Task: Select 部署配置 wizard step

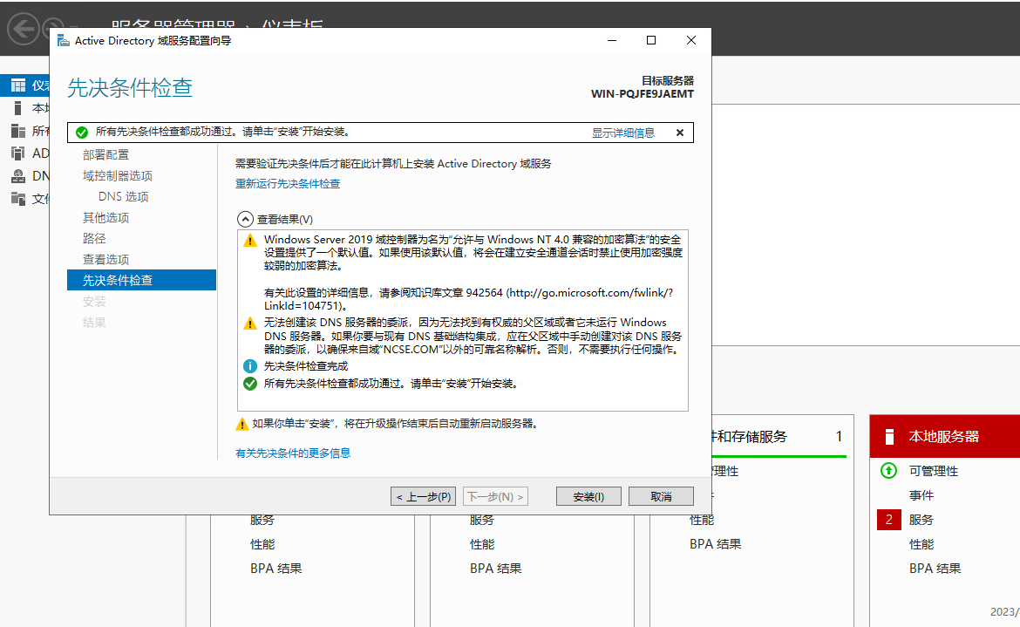Action: pyautogui.click(x=105, y=155)
